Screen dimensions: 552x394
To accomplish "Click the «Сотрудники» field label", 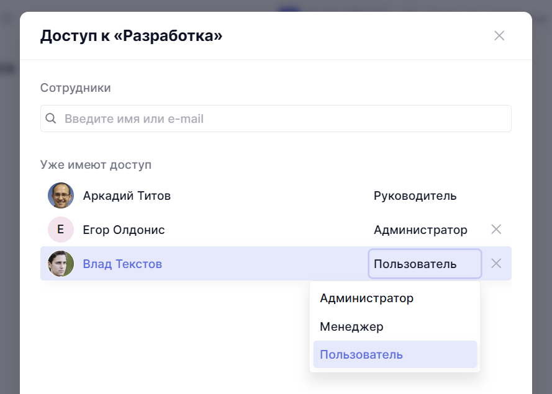I will tap(75, 87).
